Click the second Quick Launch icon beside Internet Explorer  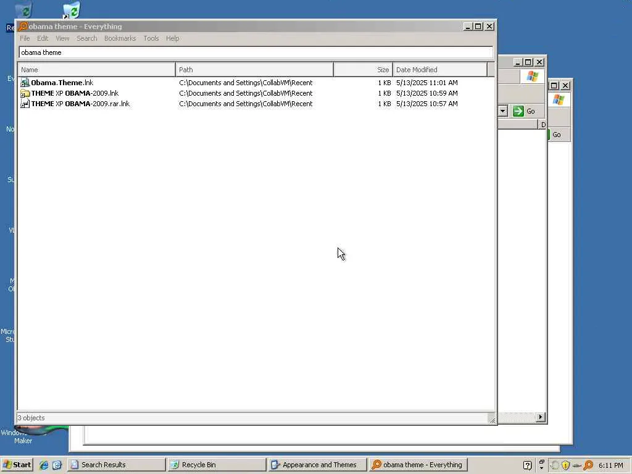(57, 465)
